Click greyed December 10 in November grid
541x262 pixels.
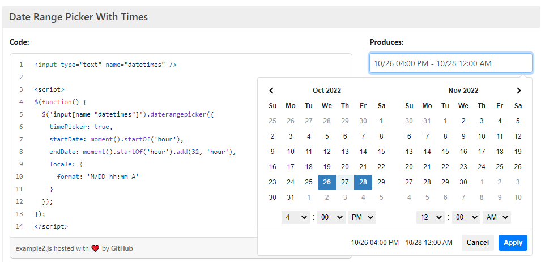pos(518,197)
